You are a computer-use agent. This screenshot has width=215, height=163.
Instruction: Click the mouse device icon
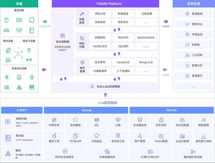[x=7, y=20]
